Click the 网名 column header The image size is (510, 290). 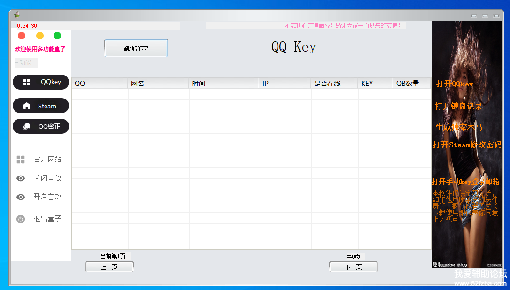(x=158, y=83)
